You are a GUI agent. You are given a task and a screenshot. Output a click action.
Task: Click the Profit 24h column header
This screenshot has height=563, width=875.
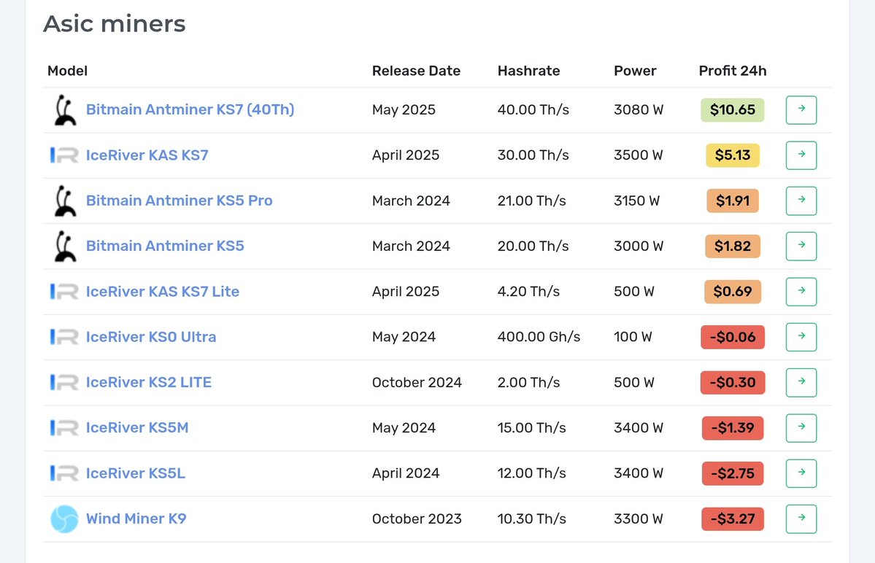[733, 71]
